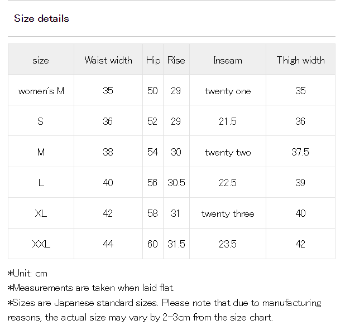Click the Unit: cm note
The width and height of the screenshot is (350, 335).
27,273
